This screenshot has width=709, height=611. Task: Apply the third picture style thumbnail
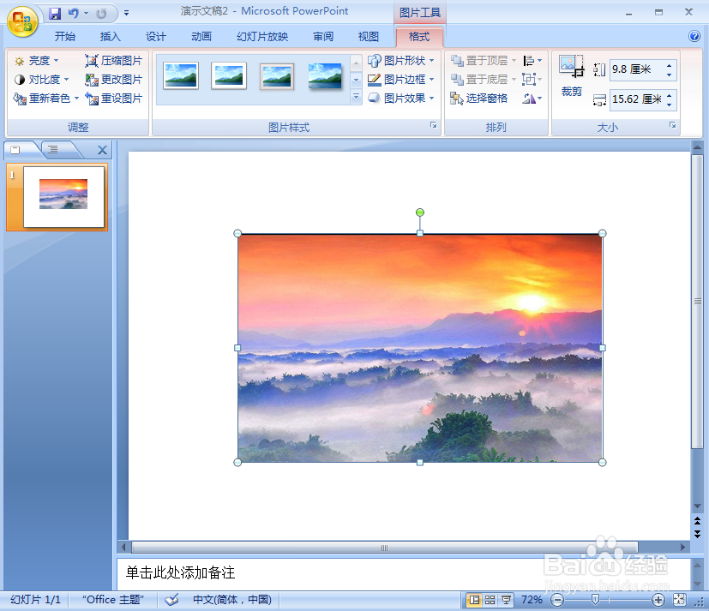277,75
